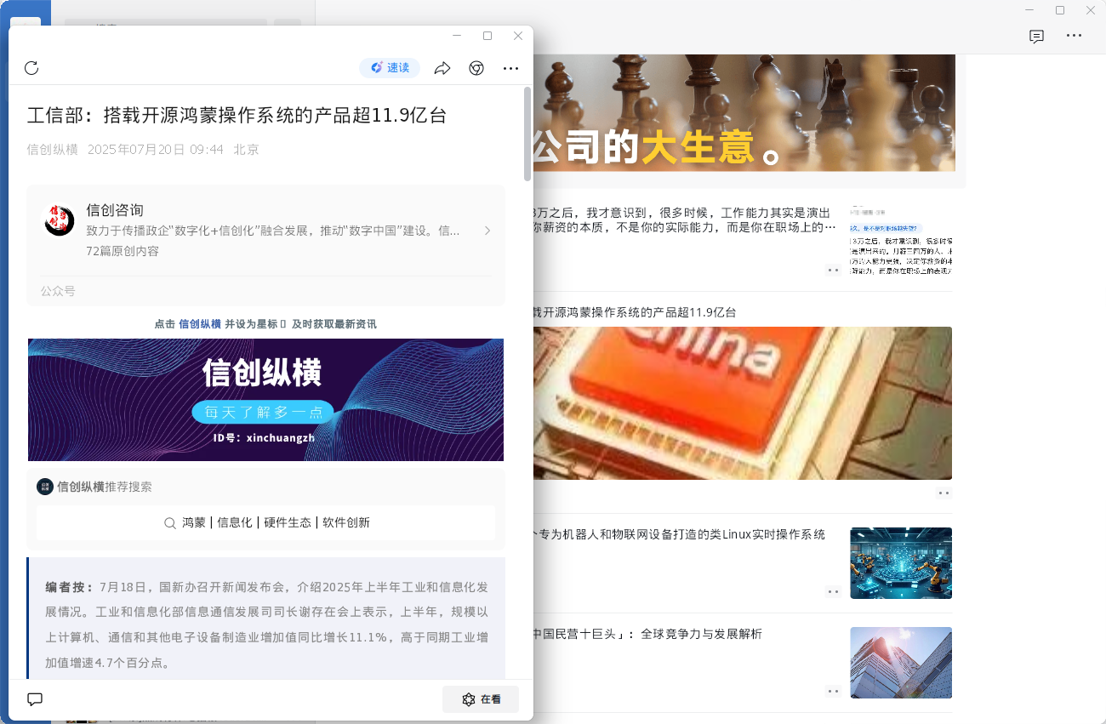
Task: Click the article scrollbar thumb
Action: pyautogui.click(x=527, y=134)
